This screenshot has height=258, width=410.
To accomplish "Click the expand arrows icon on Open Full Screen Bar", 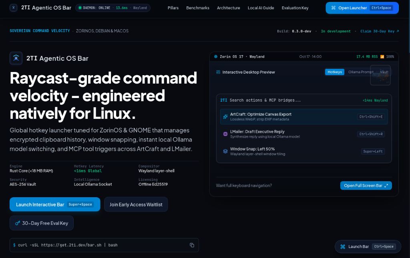I will tap(386, 186).
